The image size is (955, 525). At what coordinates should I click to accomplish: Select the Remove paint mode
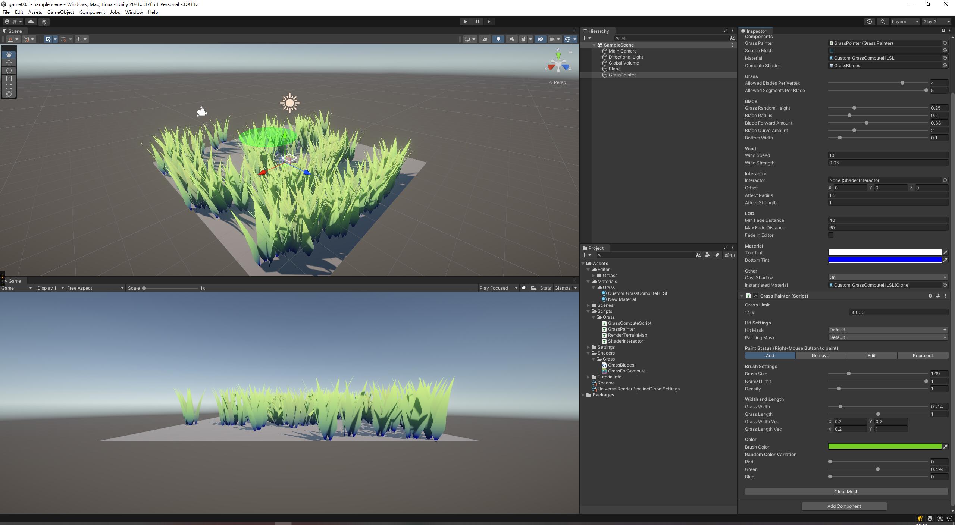tap(821, 356)
